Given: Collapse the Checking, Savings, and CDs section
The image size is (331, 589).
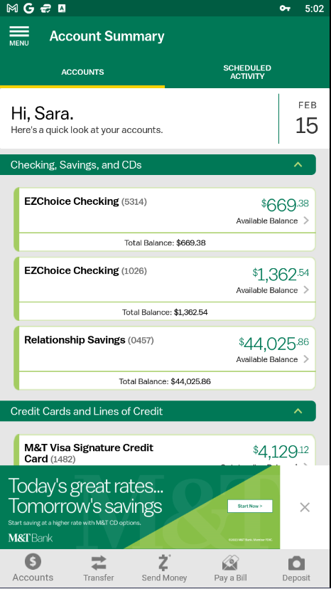Looking at the screenshot, I should pos(298,164).
